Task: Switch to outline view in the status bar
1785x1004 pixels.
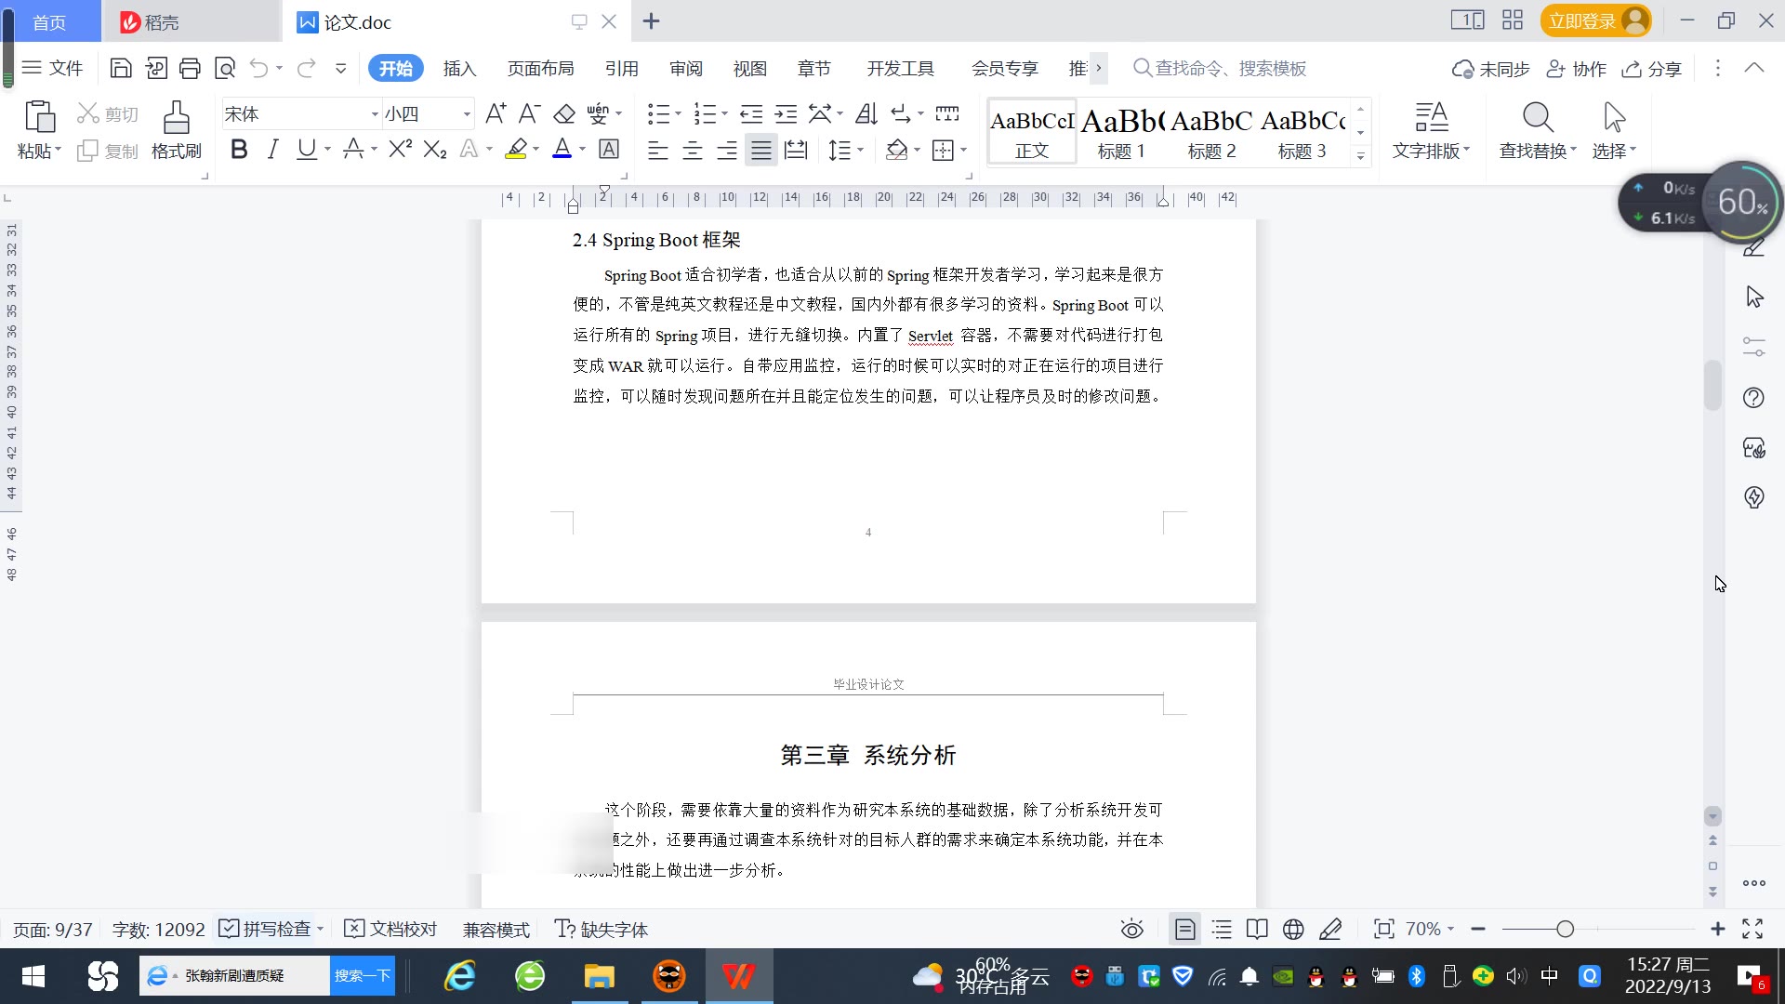Action: (x=1222, y=929)
